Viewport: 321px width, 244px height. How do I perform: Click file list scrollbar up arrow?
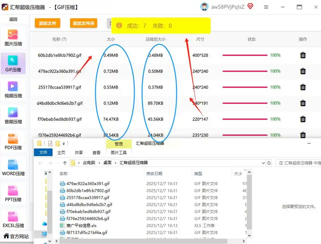pyautogui.click(x=249, y=172)
